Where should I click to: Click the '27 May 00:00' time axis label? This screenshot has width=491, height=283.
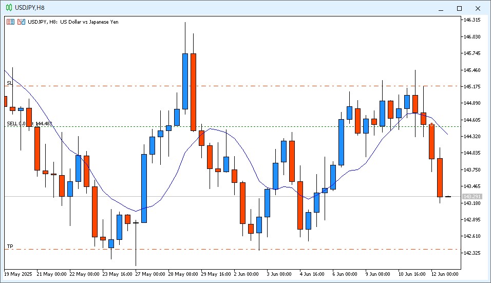pyautogui.click(x=150, y=274)
